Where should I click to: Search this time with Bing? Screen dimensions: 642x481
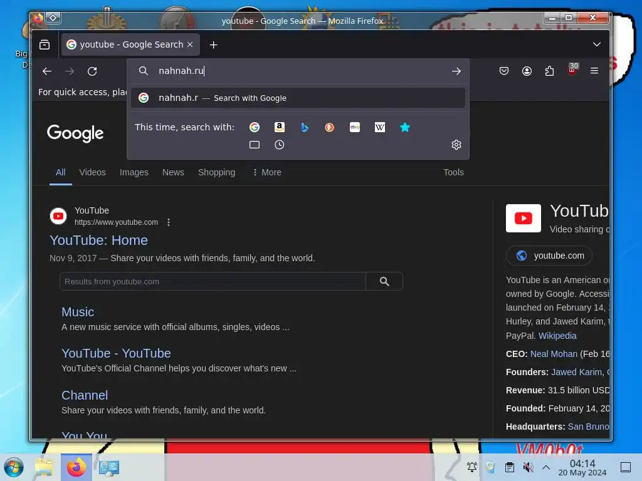[305, 127]
